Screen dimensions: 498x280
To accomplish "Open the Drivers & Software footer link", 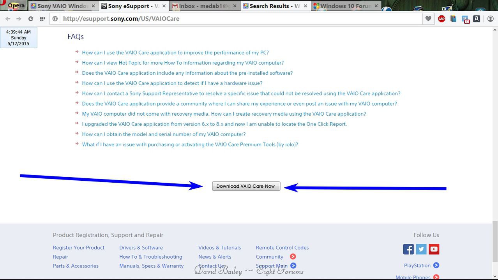I will (141, 248).
